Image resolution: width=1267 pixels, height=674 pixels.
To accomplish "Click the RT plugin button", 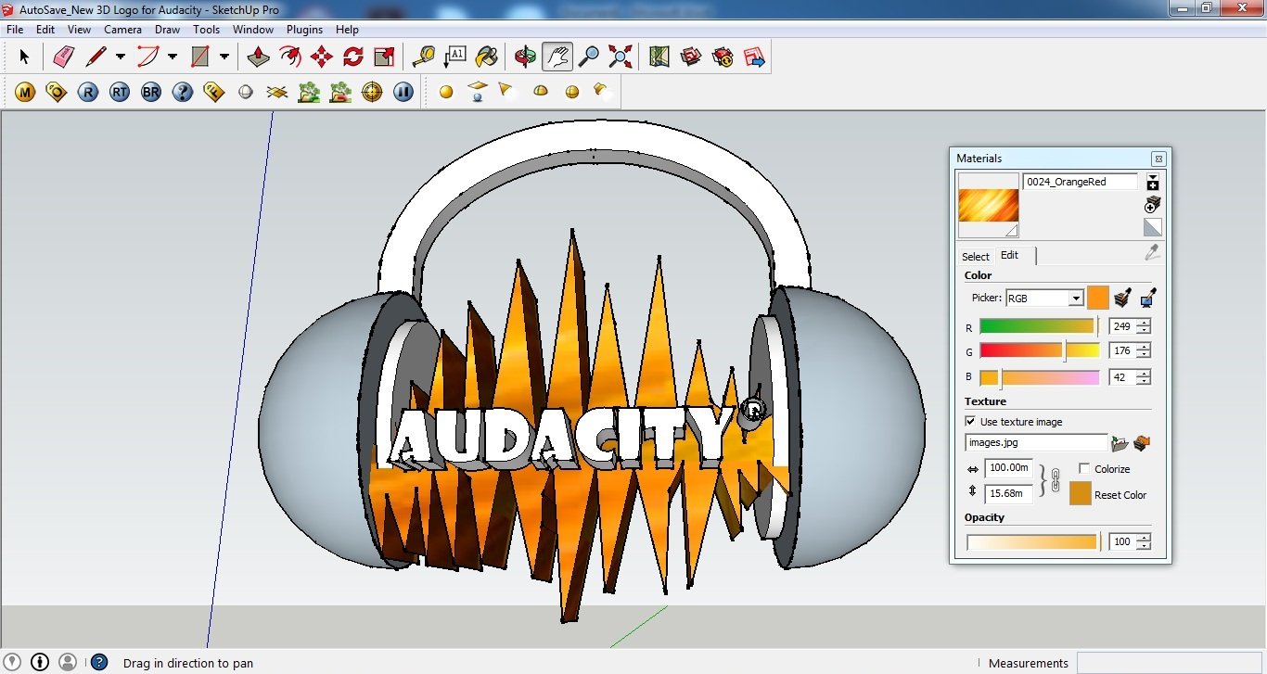I will pos(120,92).
